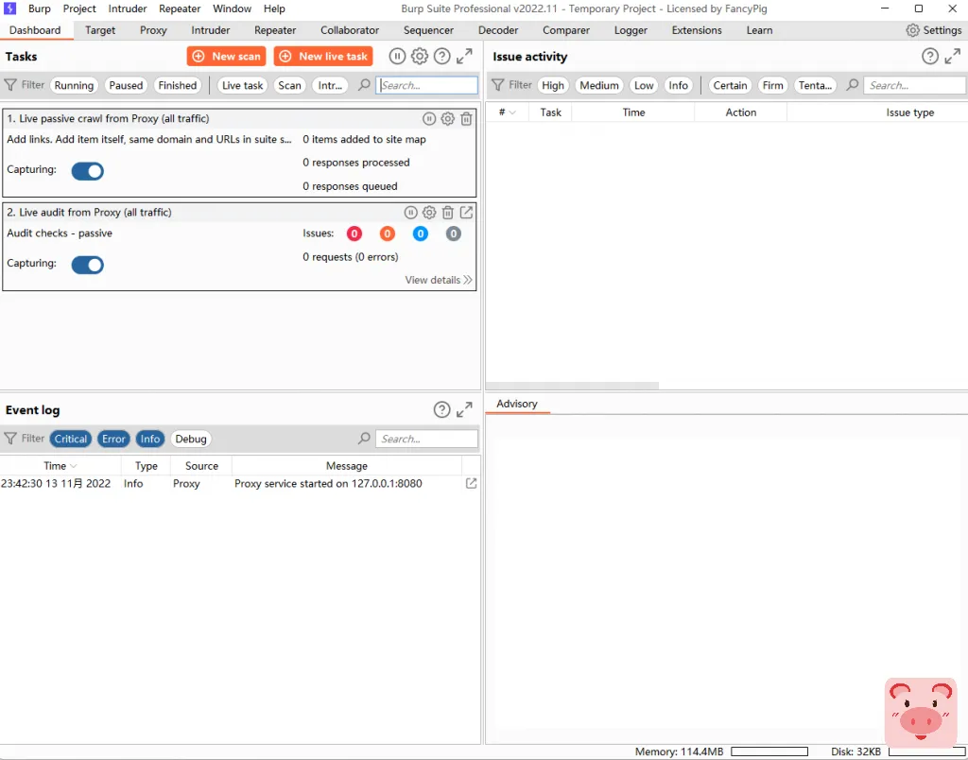Click the Burp Suite logo icon
Viewport: 968px width, 760px height.
9,9
